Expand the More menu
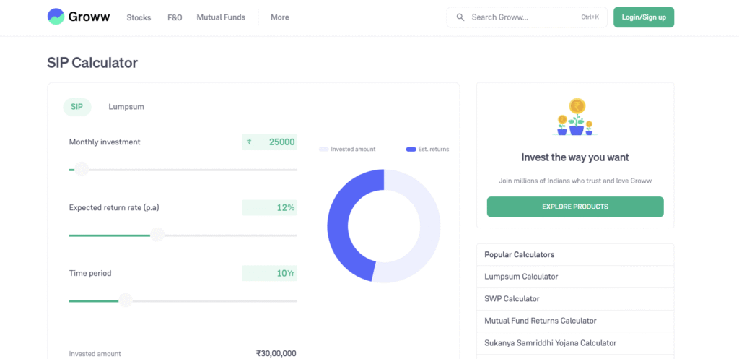This screenshot has width=739, height=359. click(x=280, y=17)
